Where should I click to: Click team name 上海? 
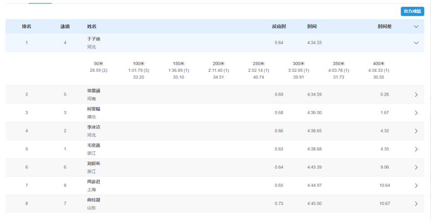click(92, 190)
